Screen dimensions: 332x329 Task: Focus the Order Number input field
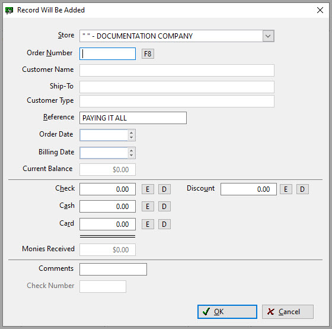[107, 53]
